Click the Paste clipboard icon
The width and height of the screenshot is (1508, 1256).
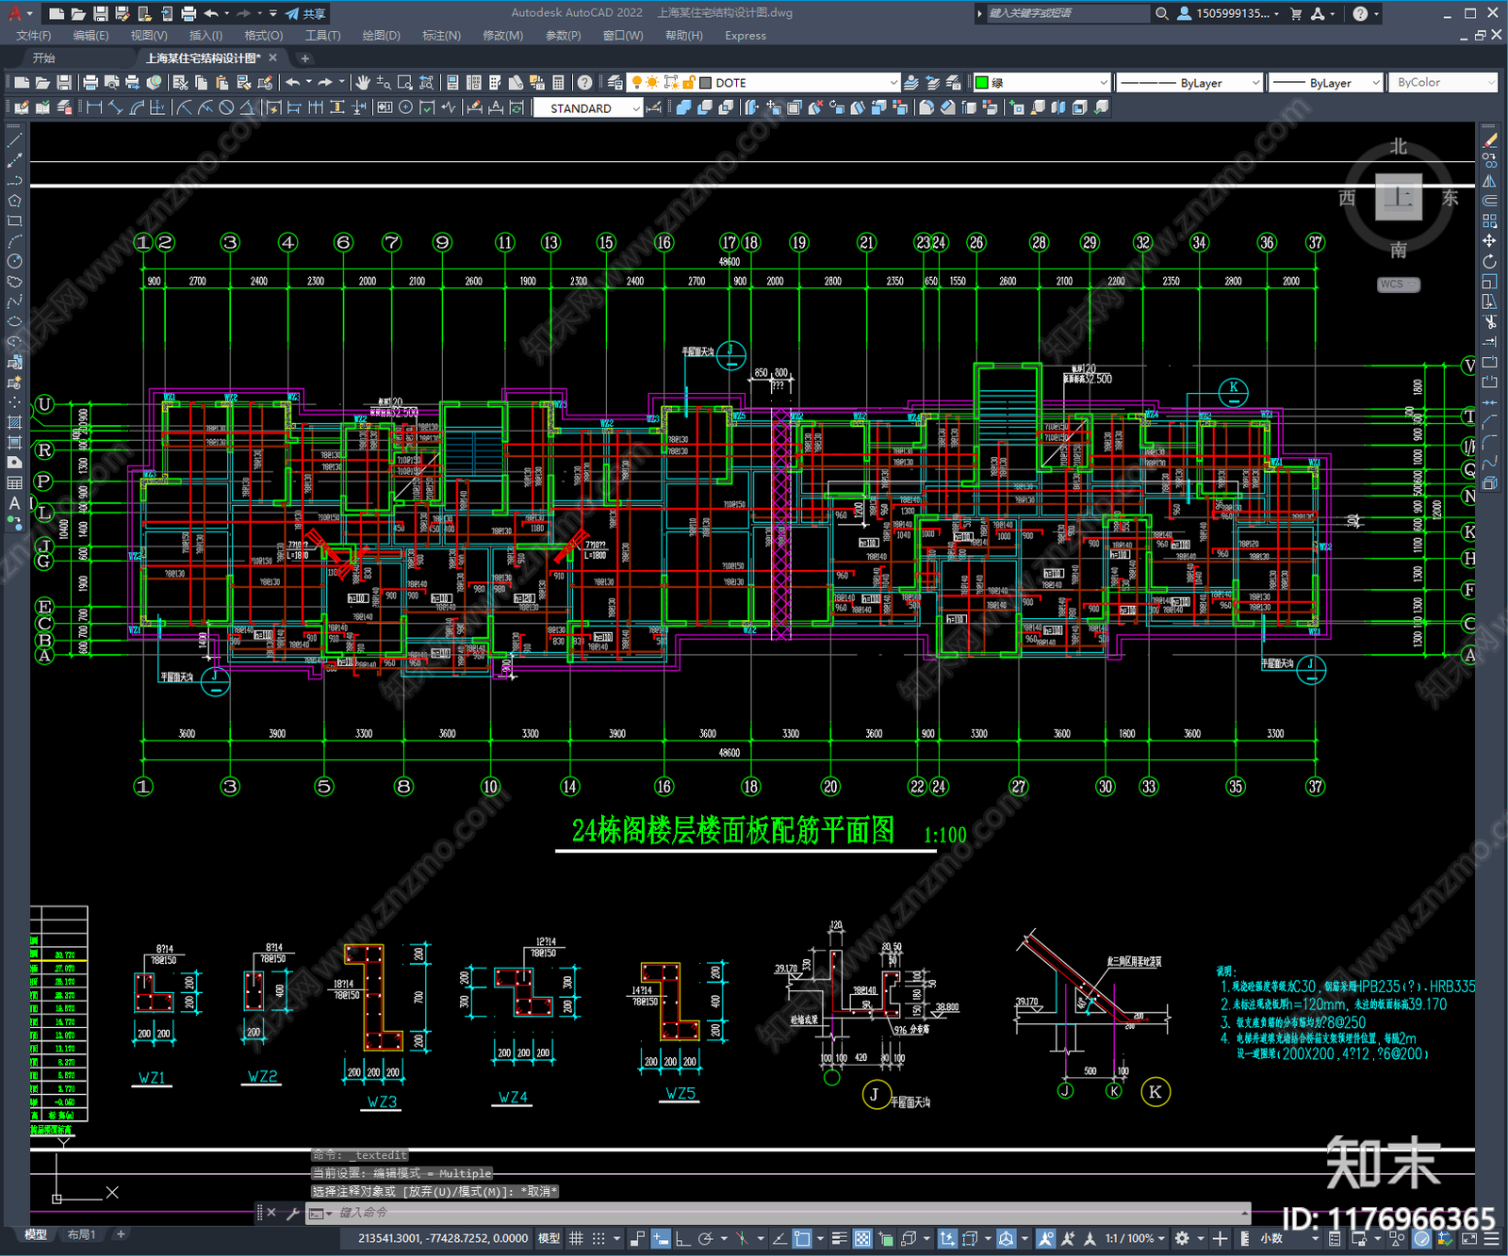(x=222, y=83)
